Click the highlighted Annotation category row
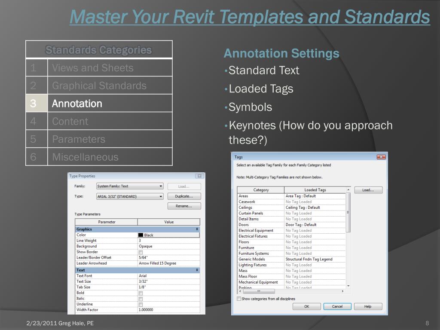 99,103
